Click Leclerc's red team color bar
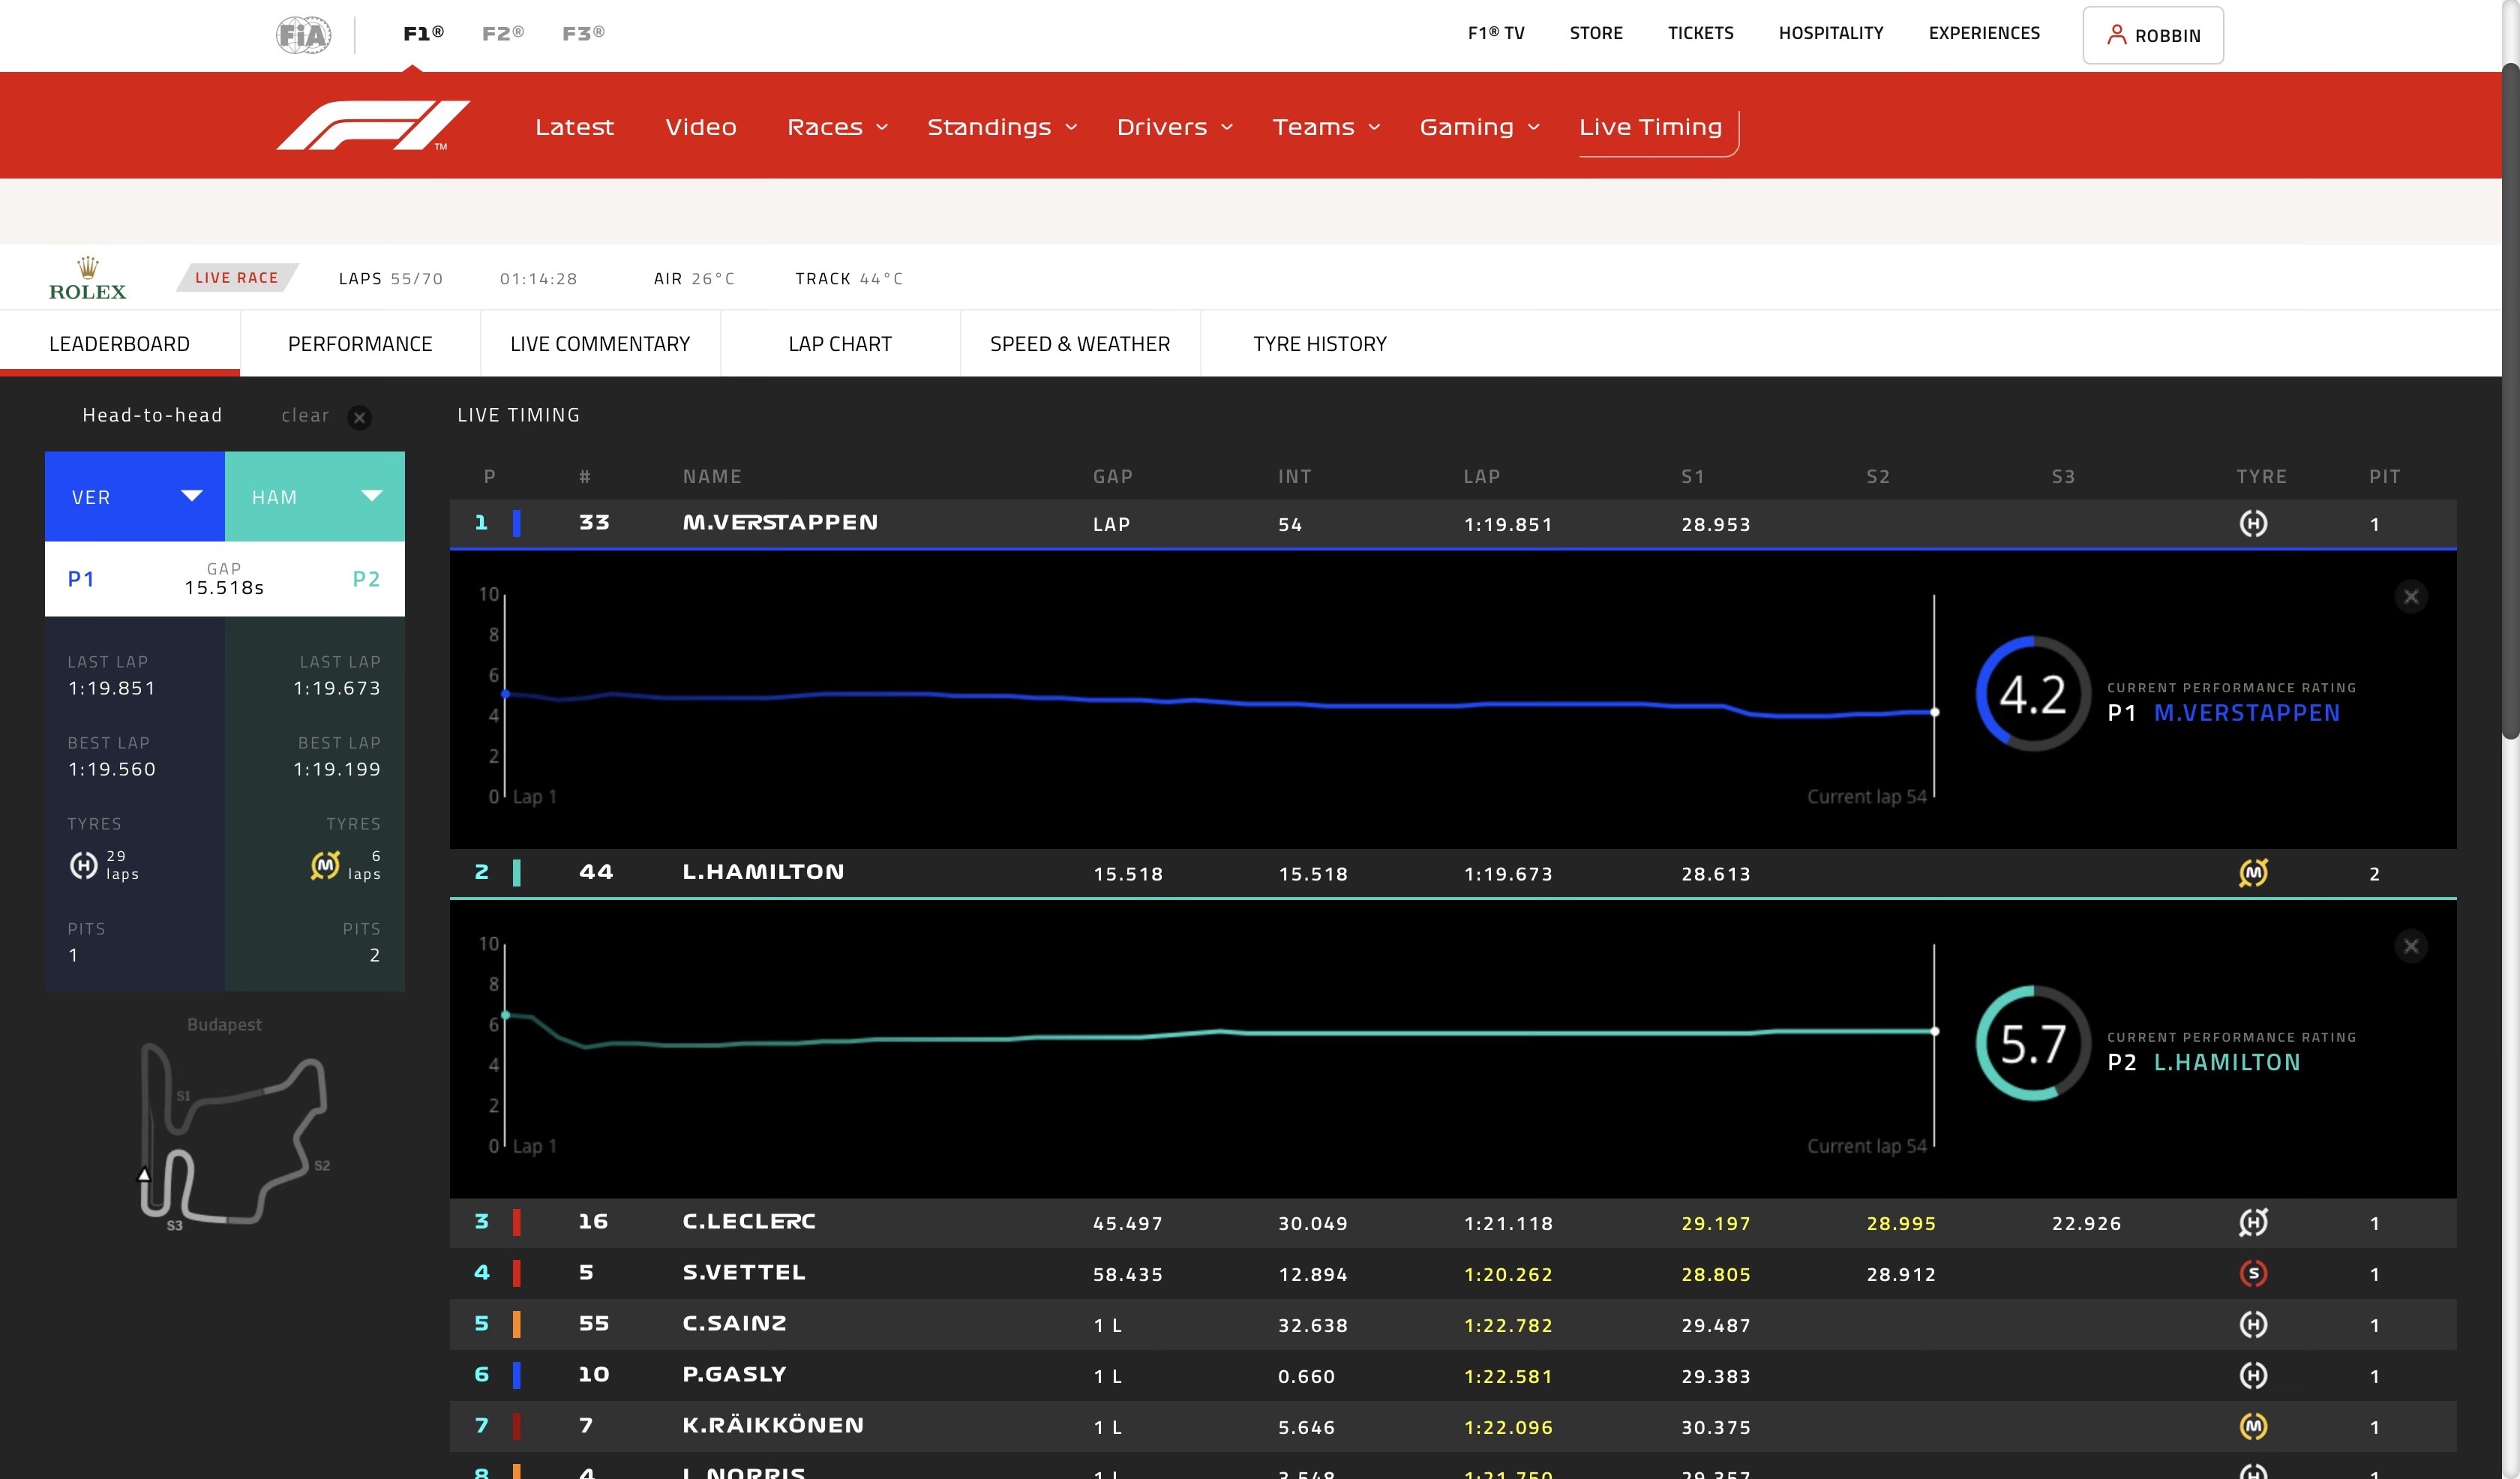Viewport: 2520px width, 1479px height. tap(517, 1222)
